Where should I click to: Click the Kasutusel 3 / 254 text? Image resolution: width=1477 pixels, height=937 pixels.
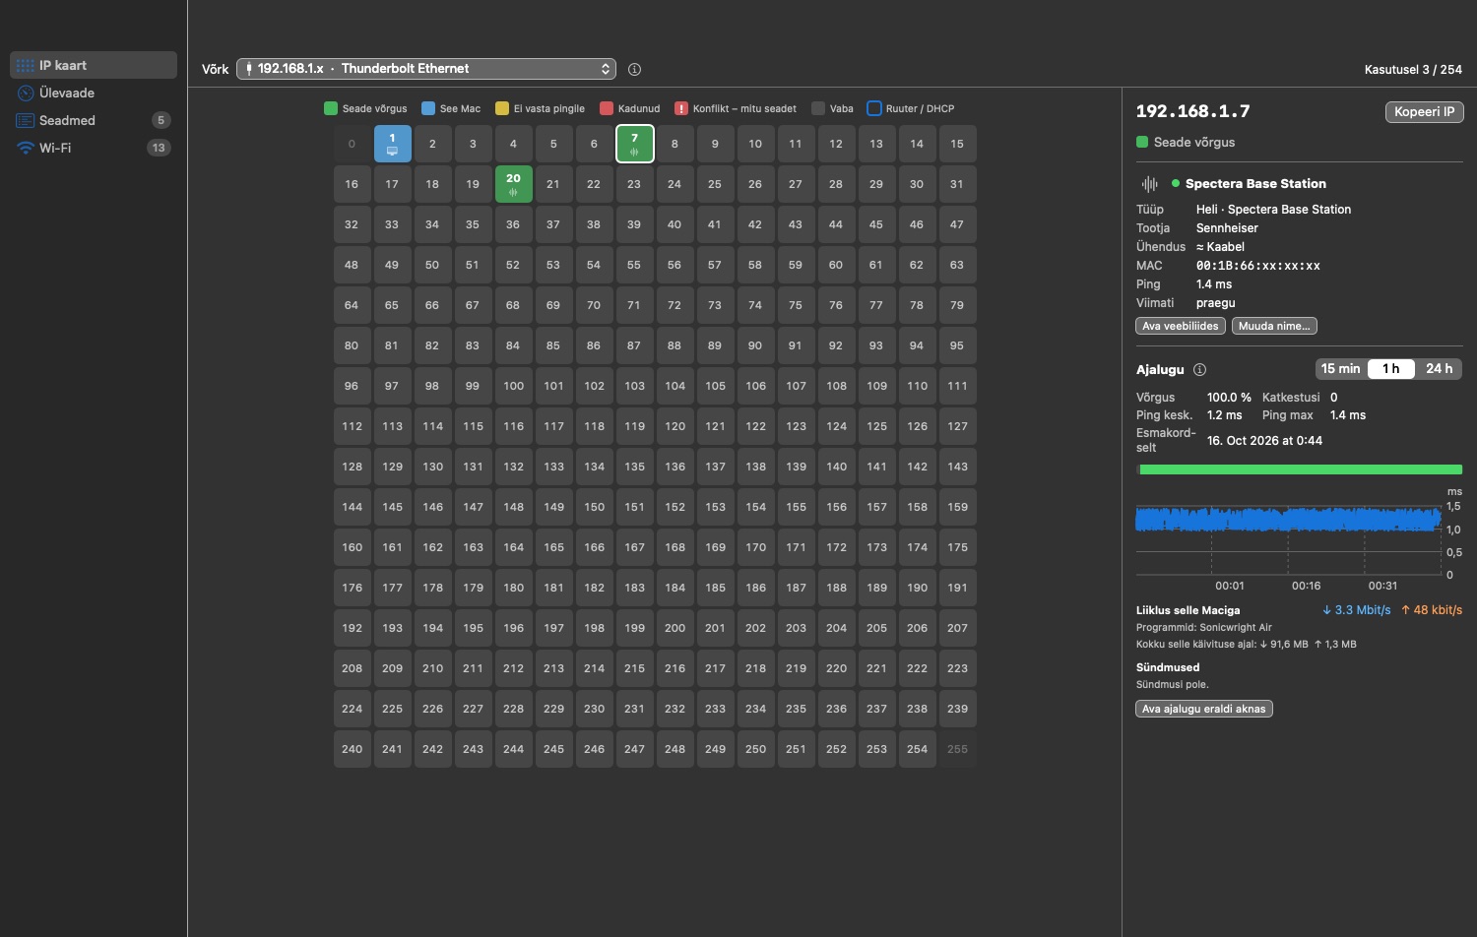1413,69
